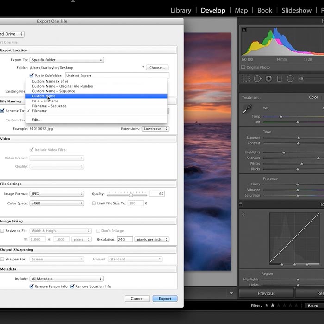Uncheck Remove Location Info

(x=72, y=286)
